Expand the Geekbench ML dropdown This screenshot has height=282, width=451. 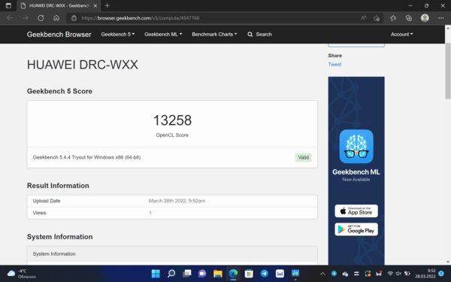163,35
